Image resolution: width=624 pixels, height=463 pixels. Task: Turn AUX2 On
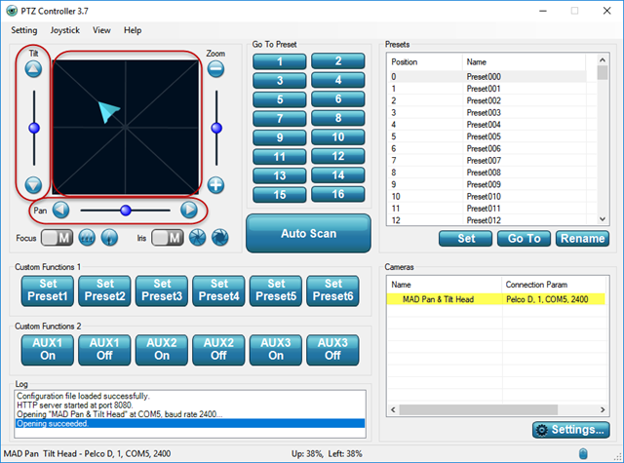(x=162, y=350)
